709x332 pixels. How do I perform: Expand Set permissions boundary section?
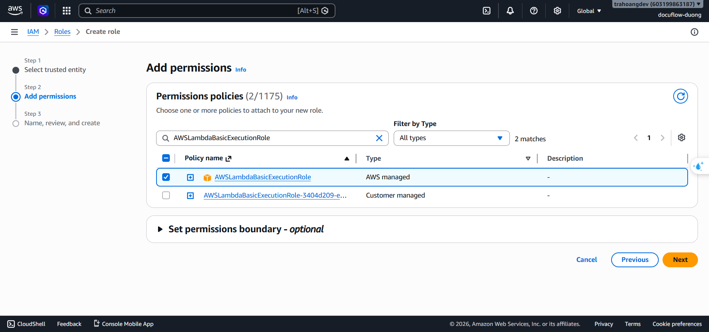(x=160, y=229)
